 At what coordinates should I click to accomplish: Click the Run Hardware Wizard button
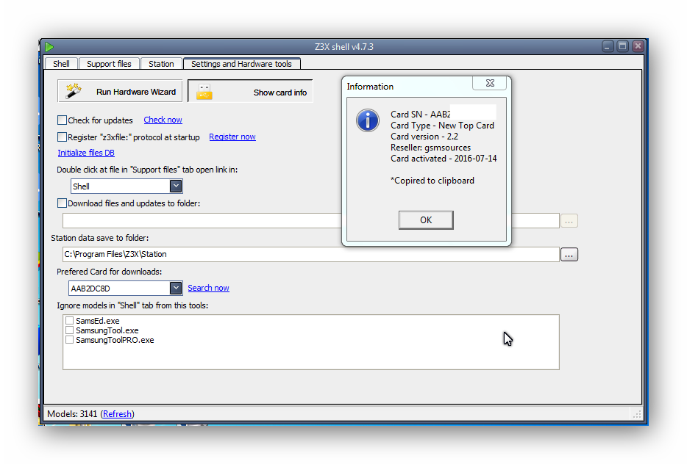[x=120, y=91]
